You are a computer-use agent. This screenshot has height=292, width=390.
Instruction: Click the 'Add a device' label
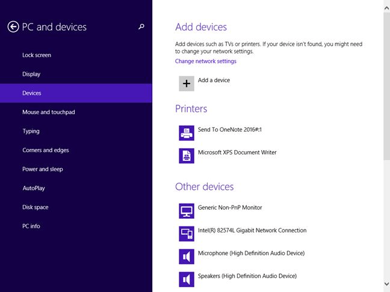click(214, 80)
